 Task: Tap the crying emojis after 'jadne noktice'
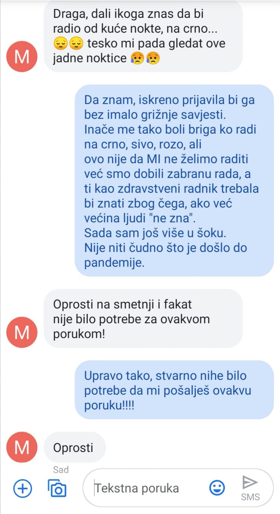[x=145, y=58]
